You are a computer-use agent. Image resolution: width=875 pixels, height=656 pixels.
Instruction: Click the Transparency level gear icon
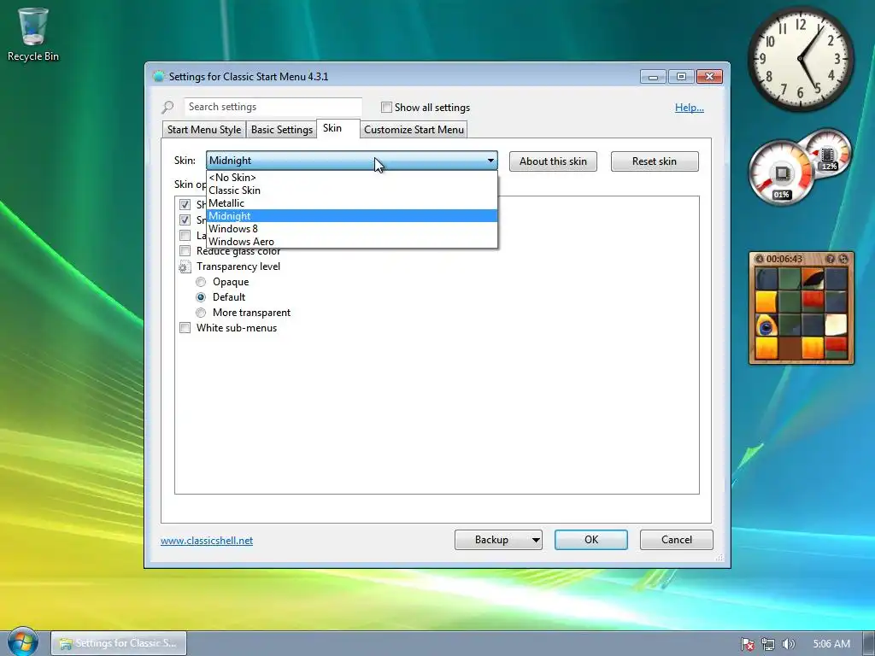coord(185,267)
